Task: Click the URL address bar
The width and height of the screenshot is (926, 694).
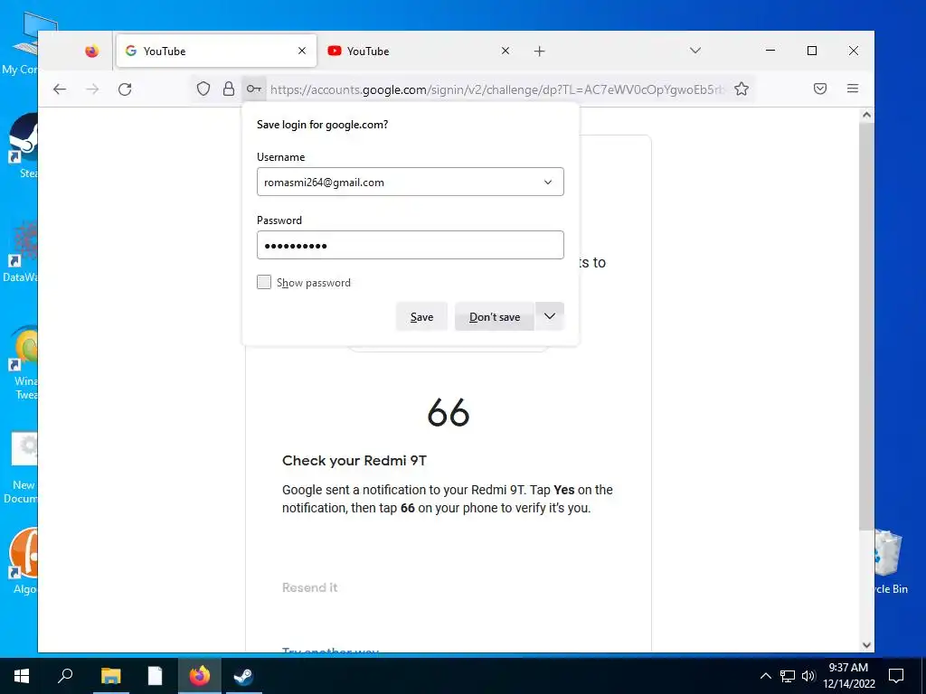Action: (x=496, y=89)
